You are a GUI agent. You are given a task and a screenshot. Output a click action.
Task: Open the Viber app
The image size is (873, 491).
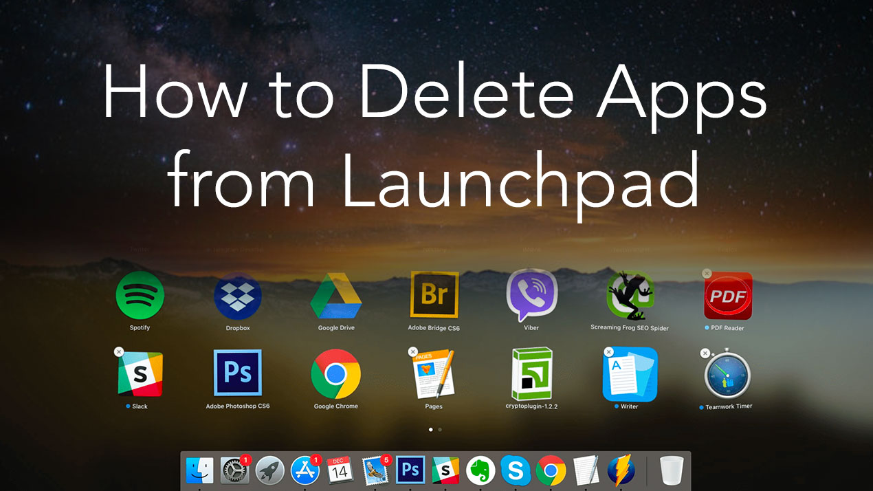pyautogui.click(x=531, y=296)
